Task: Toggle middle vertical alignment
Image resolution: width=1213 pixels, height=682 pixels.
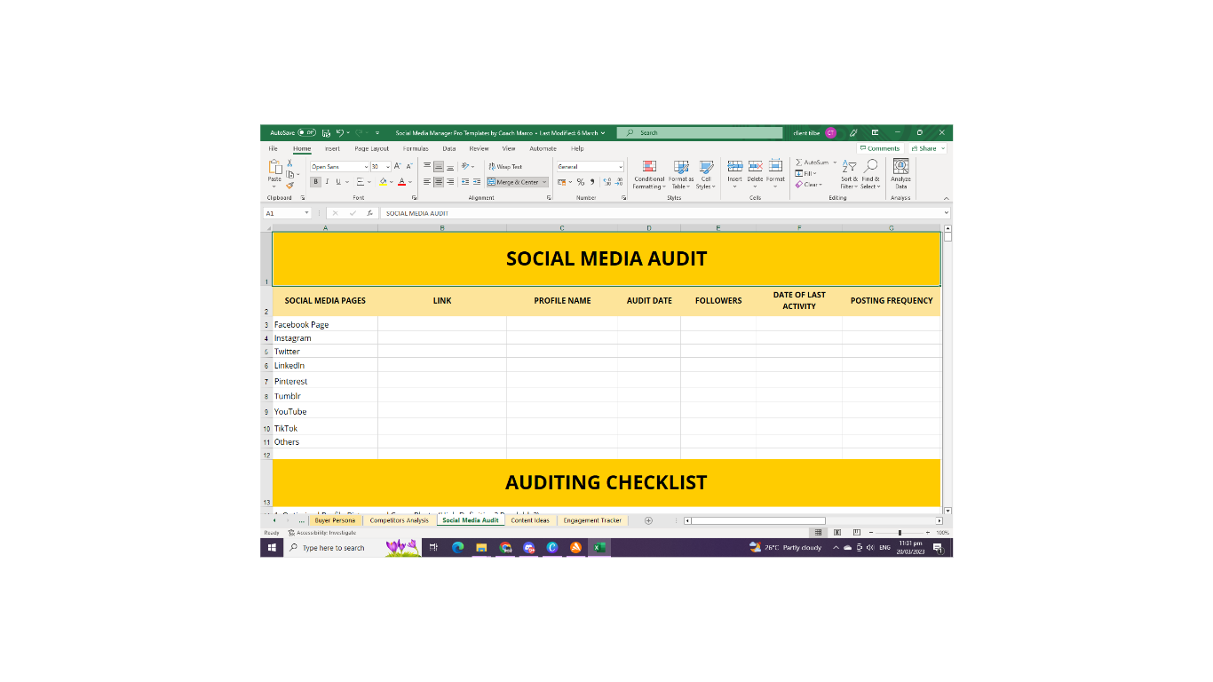Action: 439,166
